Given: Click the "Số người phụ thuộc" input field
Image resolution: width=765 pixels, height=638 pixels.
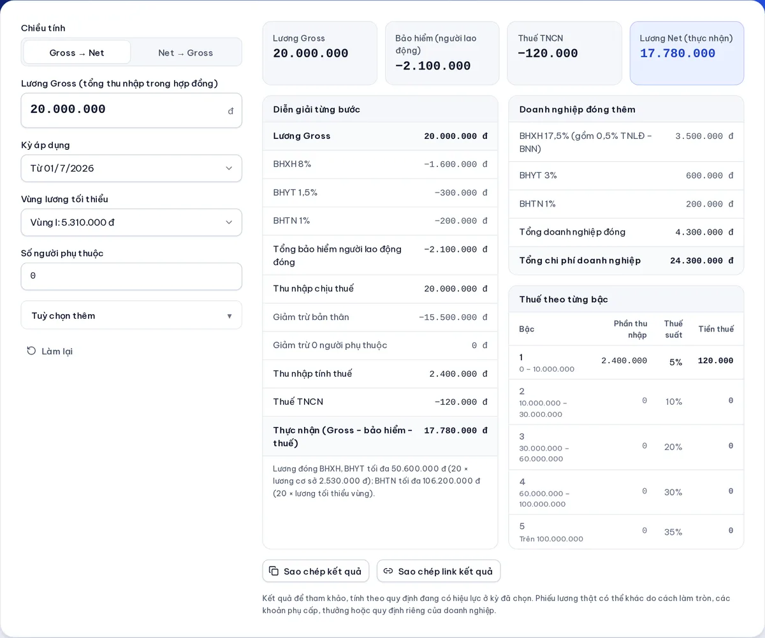Looking at the screenshot, I should 131,277.
